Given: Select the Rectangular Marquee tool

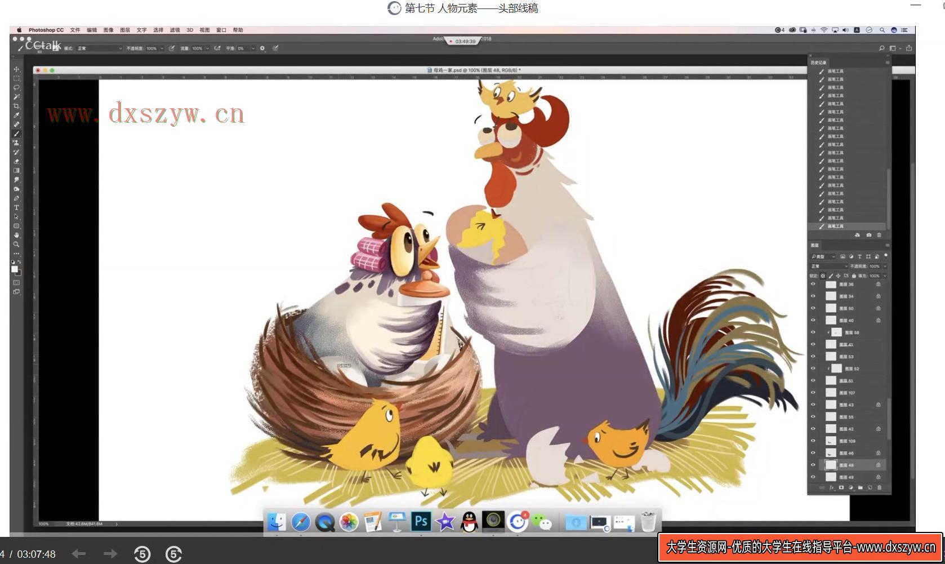Looking at the screenshot, I should [16, 78].
